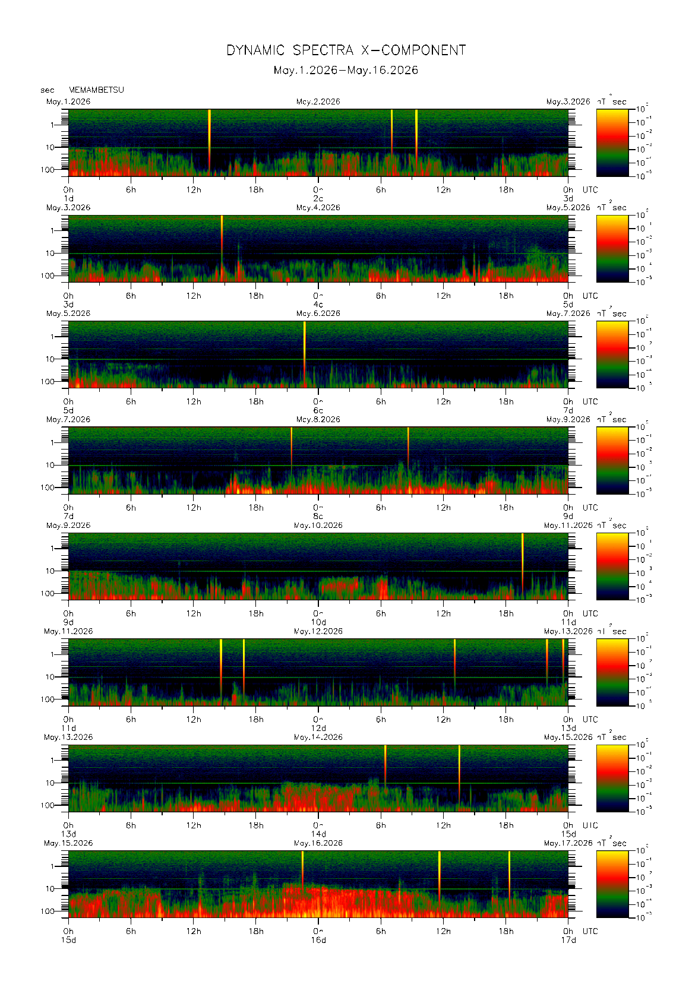The height and width of the screenshot is (997, 692).
Task: Click the "May.6.2026" date label
Action: pos(318,314)
